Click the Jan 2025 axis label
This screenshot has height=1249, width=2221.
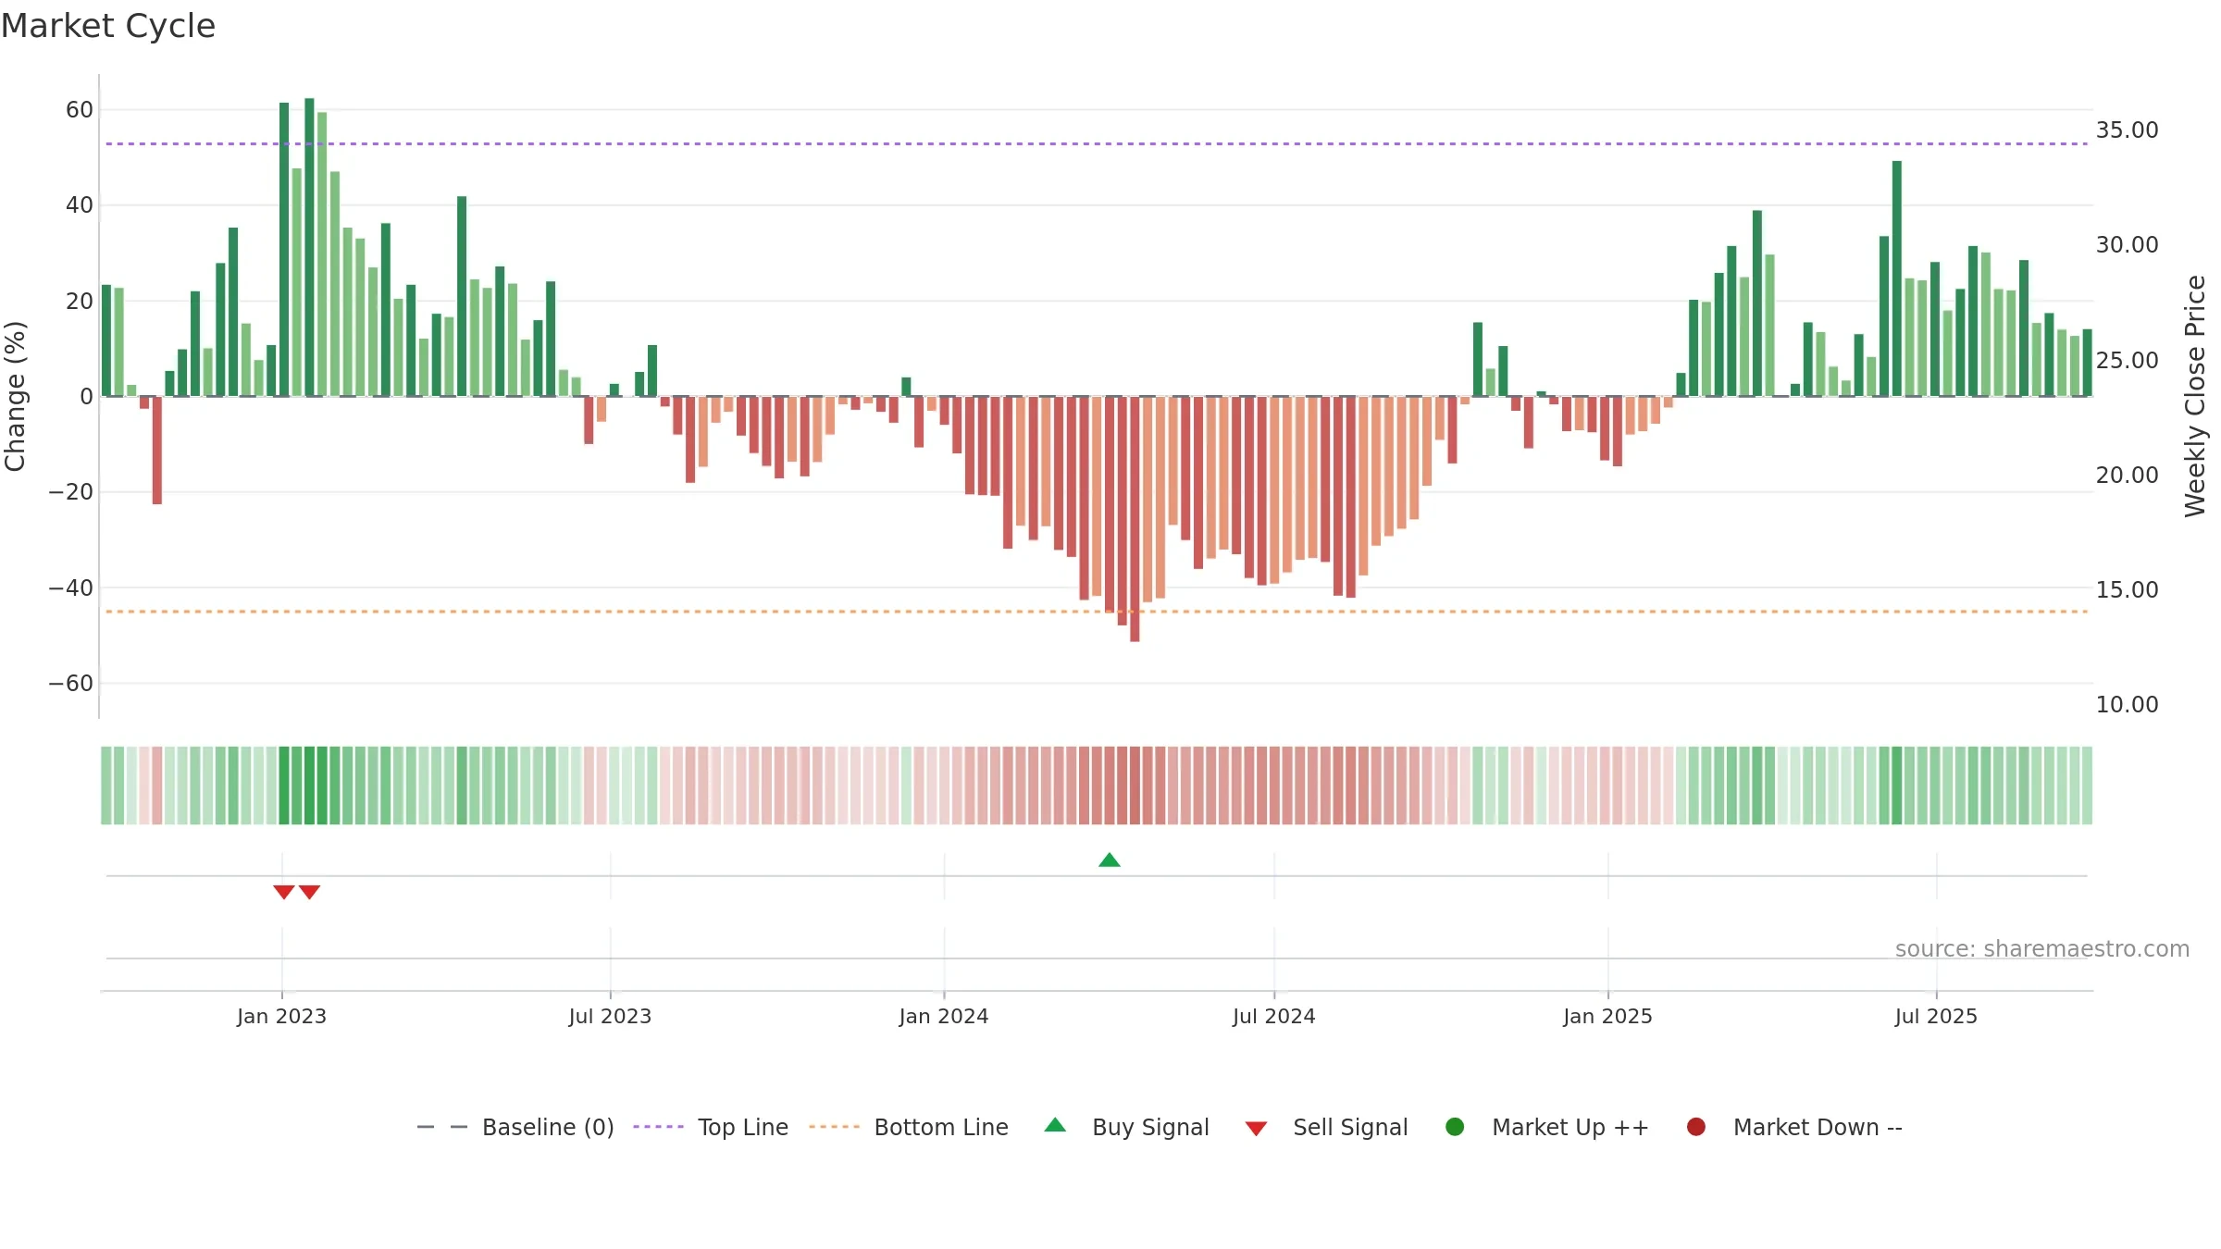[1607, 1017]
